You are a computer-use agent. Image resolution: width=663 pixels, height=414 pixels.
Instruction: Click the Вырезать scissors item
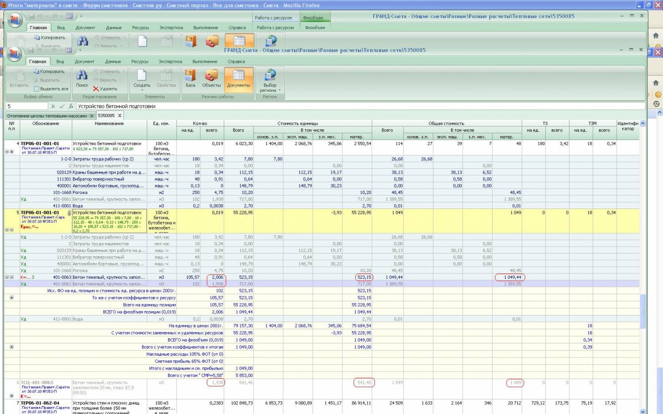pos(46,80)
